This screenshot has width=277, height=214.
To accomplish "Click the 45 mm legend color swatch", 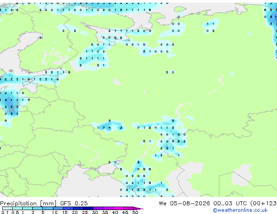I will 128,208.
